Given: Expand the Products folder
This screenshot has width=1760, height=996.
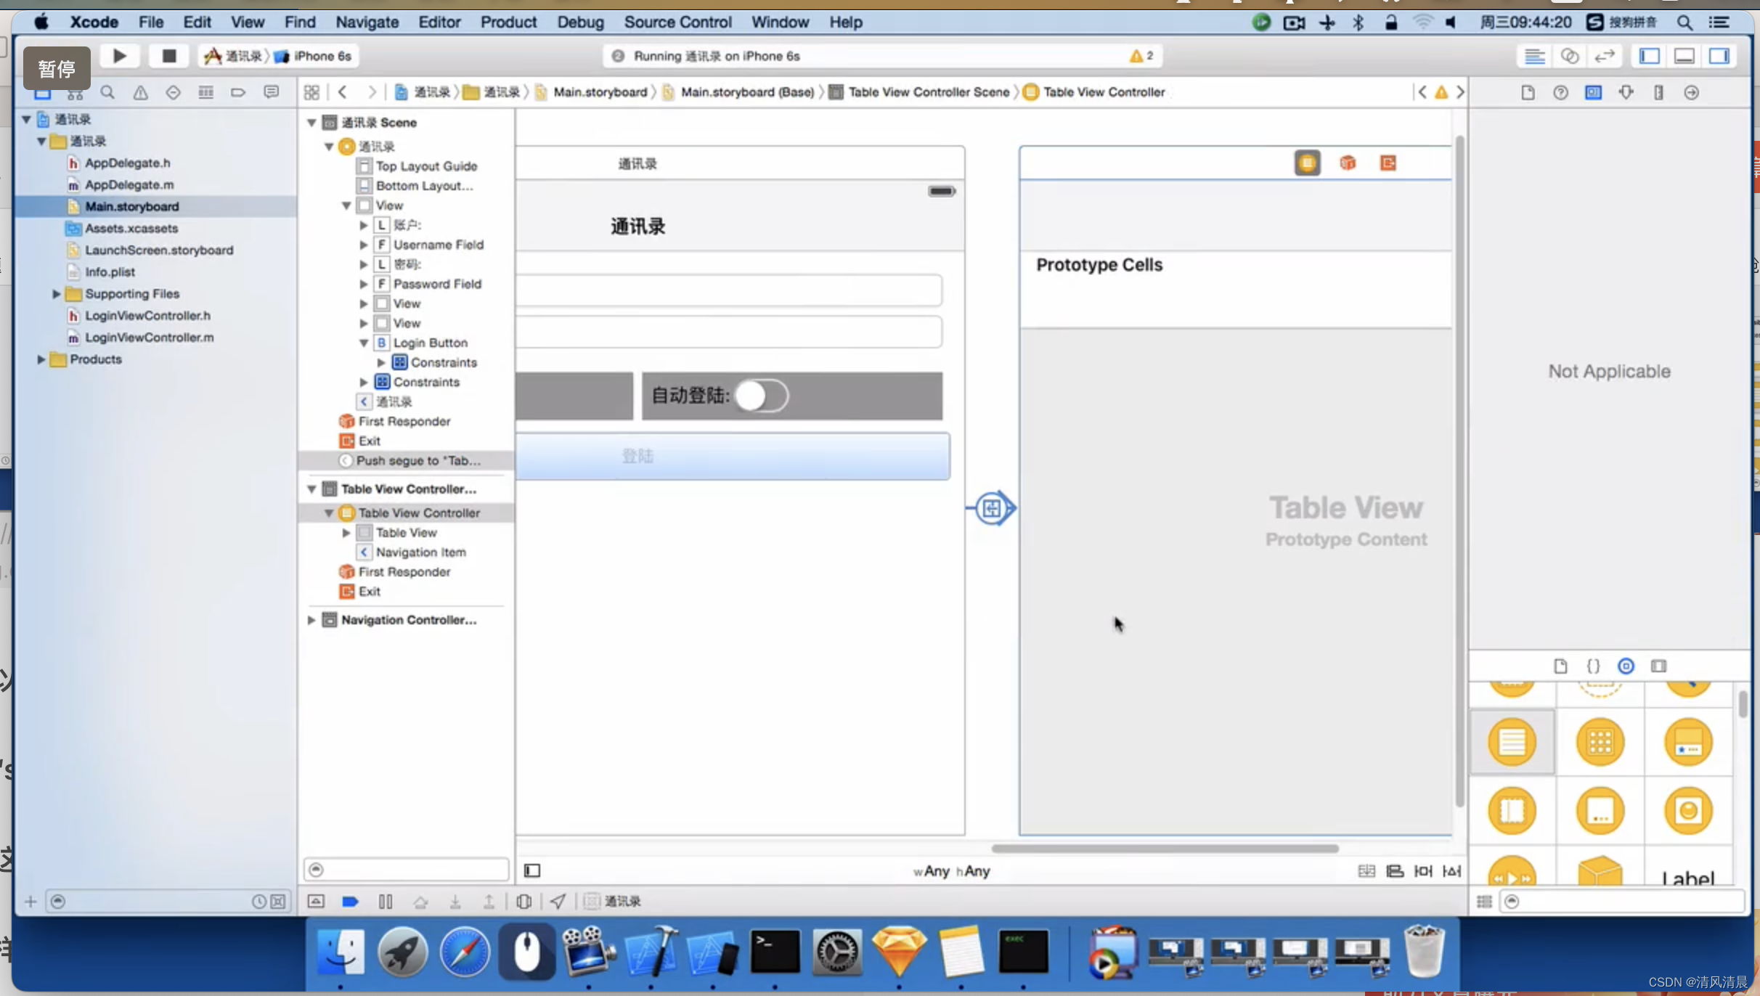Looking at the screenshot, I should [x=41, y=359].
